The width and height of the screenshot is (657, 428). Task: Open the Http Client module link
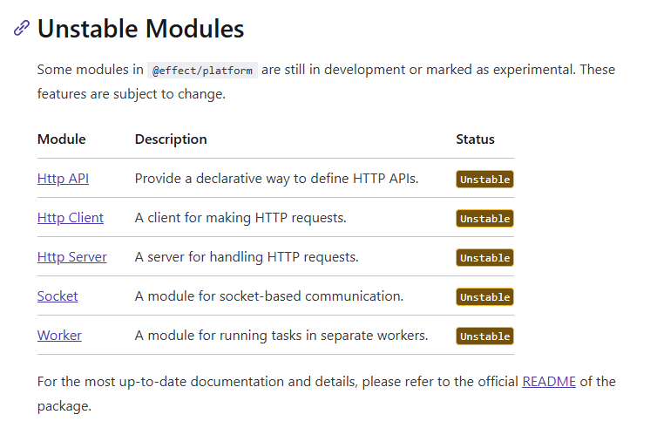click(70, 218)
